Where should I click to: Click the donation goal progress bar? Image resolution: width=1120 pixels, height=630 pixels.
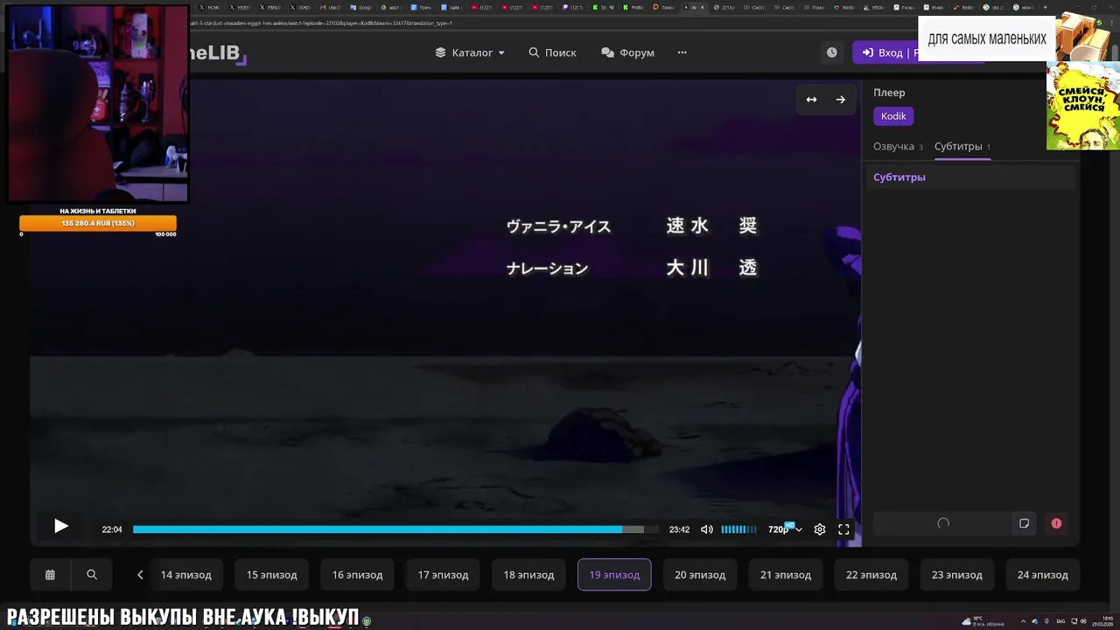98,224
